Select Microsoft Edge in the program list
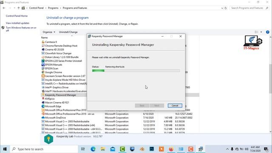Image resolution: width=272 pixels, height=153 pixels. point(53,106)
